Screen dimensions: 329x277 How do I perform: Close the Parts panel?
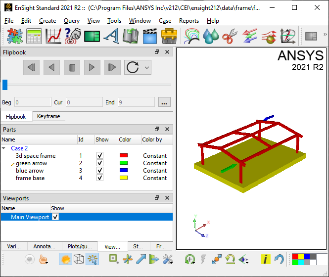(167, 129)
